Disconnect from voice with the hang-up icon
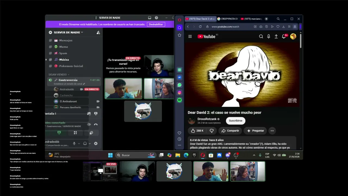 tap(96, 124)
